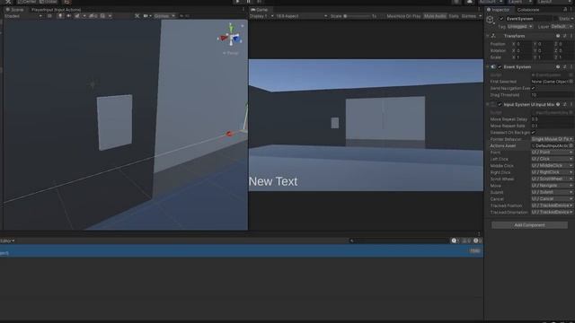Open Left Click UI/Click dropdown

(553, 159)
